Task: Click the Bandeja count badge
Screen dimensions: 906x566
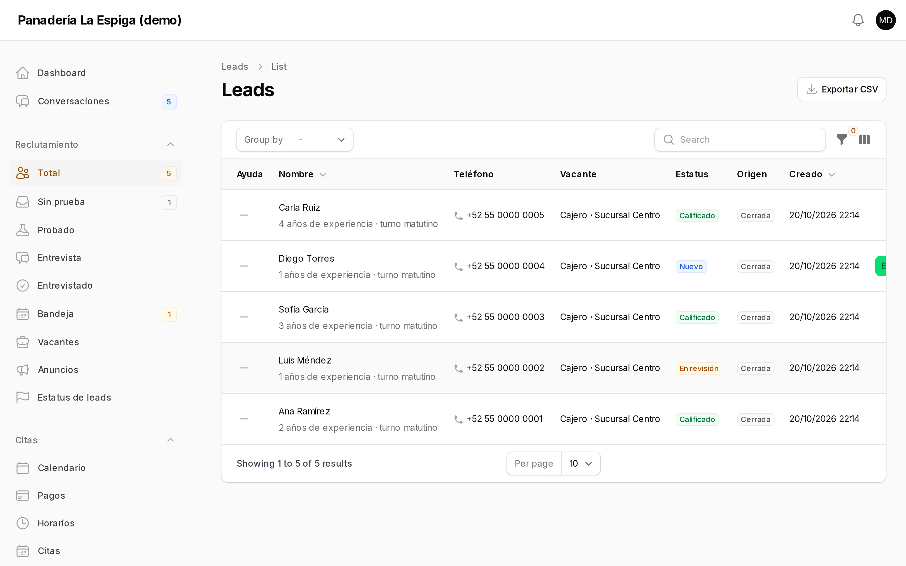Action: point(169,314)
